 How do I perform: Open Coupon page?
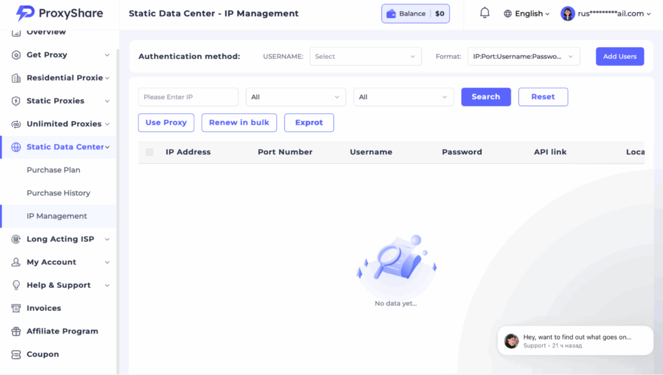(x=43, y=354)
